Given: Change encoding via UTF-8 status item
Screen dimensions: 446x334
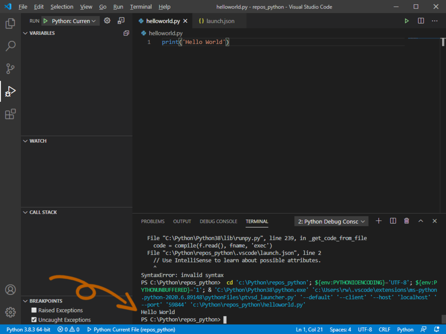Looking at the screenshot, I should [365, 329].
